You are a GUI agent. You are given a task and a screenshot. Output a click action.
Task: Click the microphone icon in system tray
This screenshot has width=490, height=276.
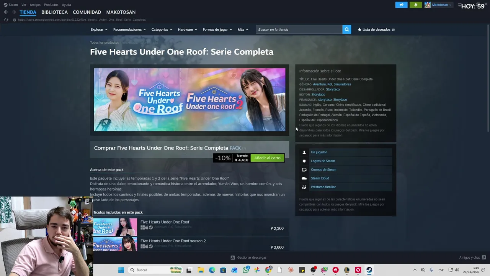click(431, 270)
